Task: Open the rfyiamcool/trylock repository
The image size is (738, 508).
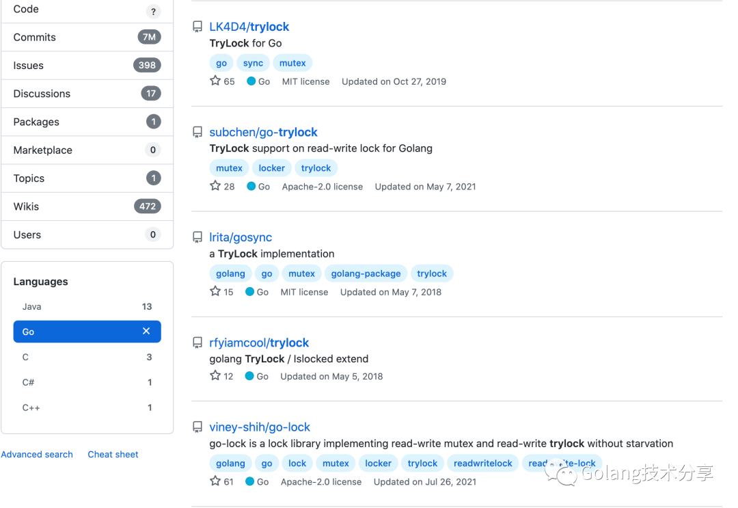Action: (259, 343)
